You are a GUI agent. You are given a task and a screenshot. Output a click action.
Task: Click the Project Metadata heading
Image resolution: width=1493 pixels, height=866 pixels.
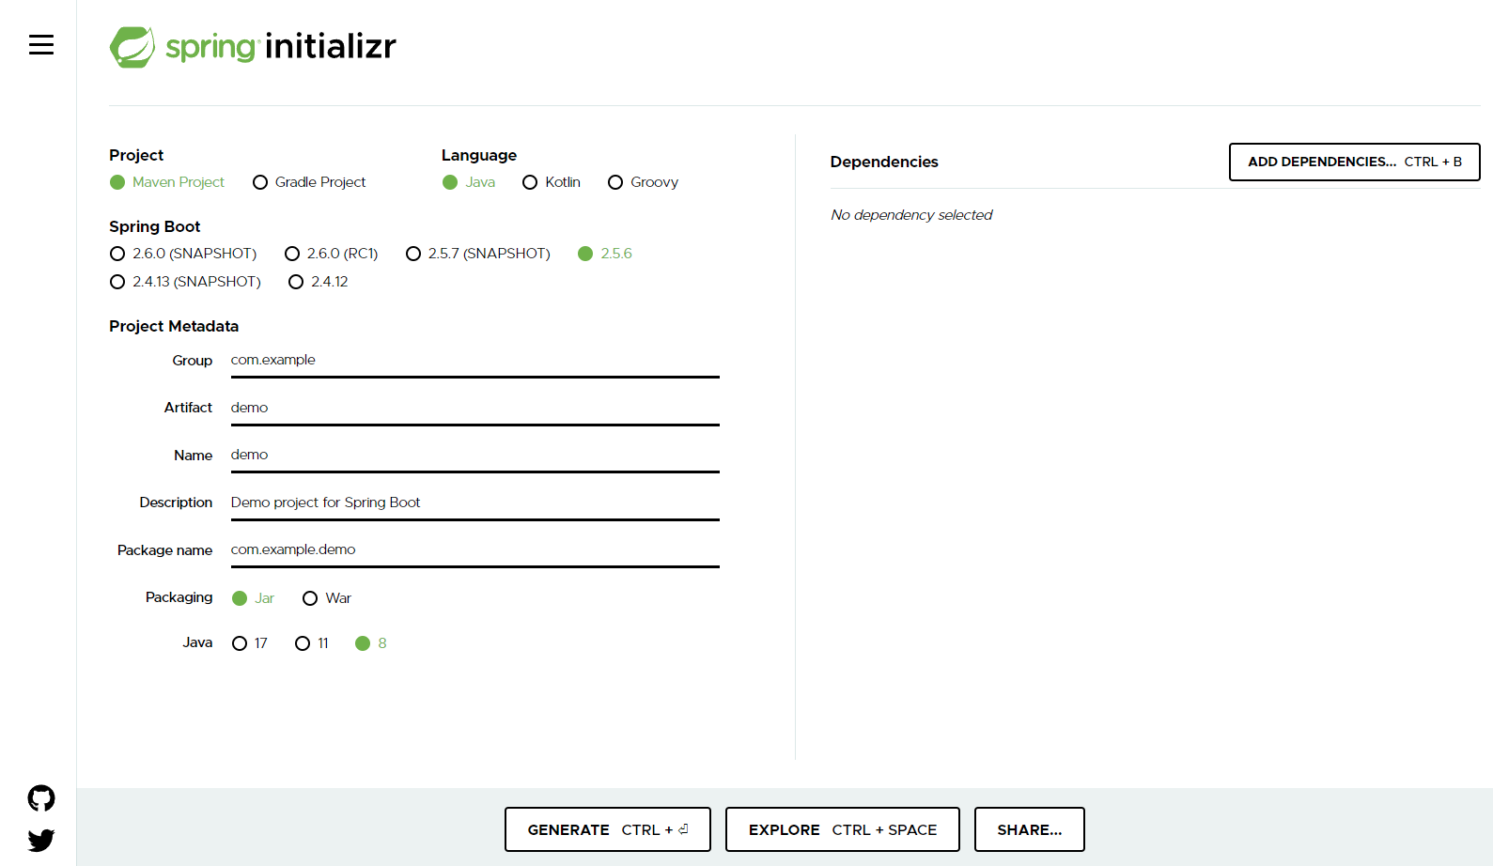(x=174, y=326)
